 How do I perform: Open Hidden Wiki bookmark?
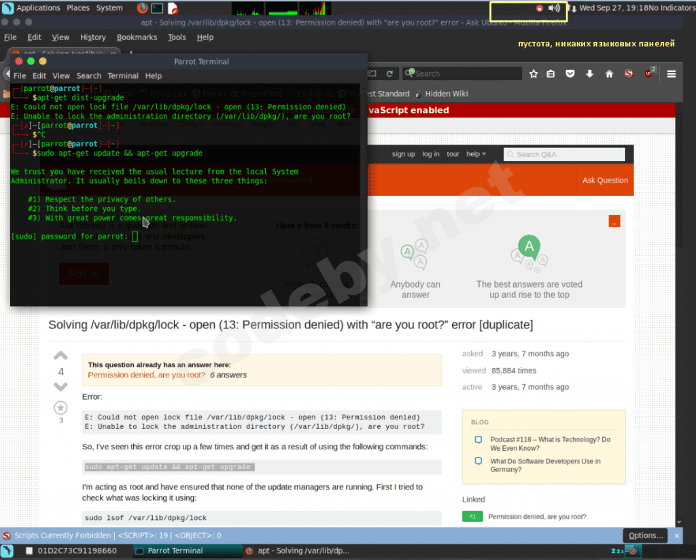[442, 94]
